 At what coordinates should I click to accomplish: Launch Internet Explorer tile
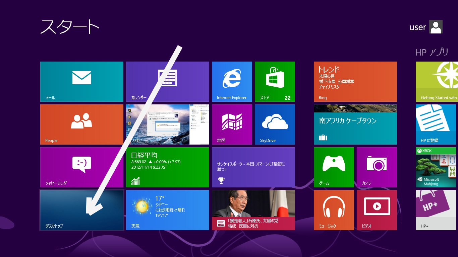[232, 82]
